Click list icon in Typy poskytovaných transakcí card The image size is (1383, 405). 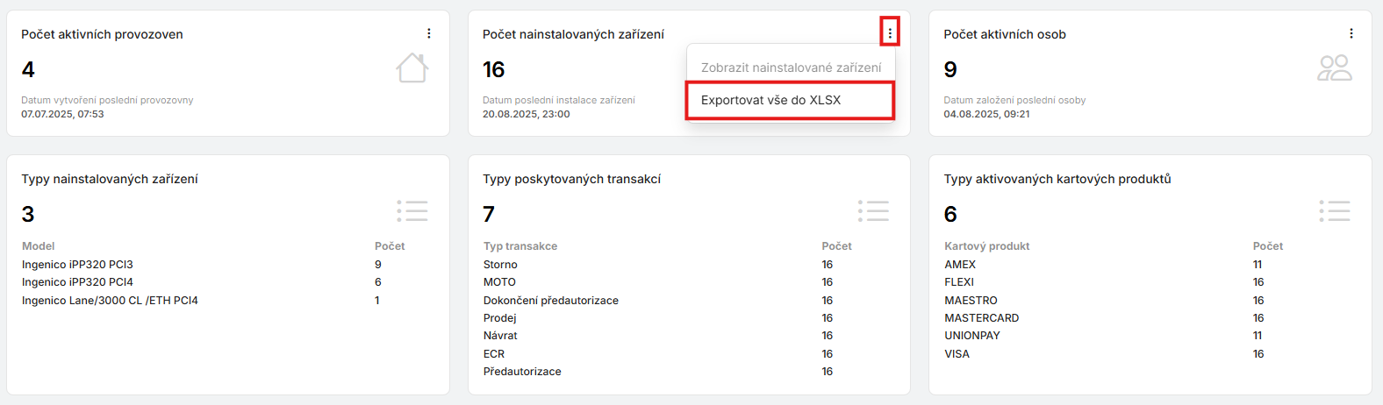pyautogui.click(x=873, y=211)
